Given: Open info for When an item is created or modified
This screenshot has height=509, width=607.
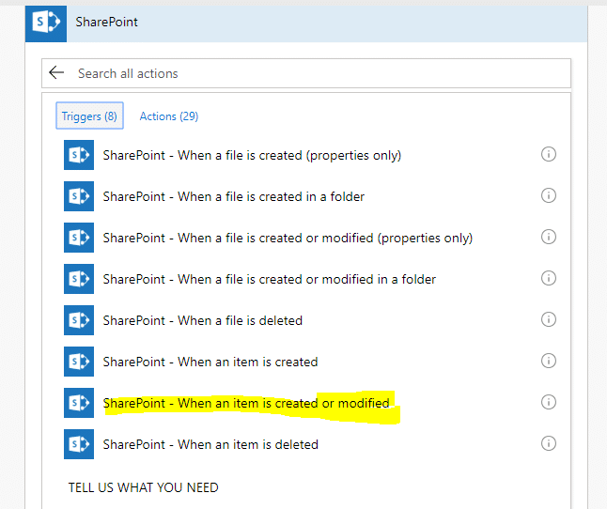Looking at the screenshot, I should pos(549,402).
